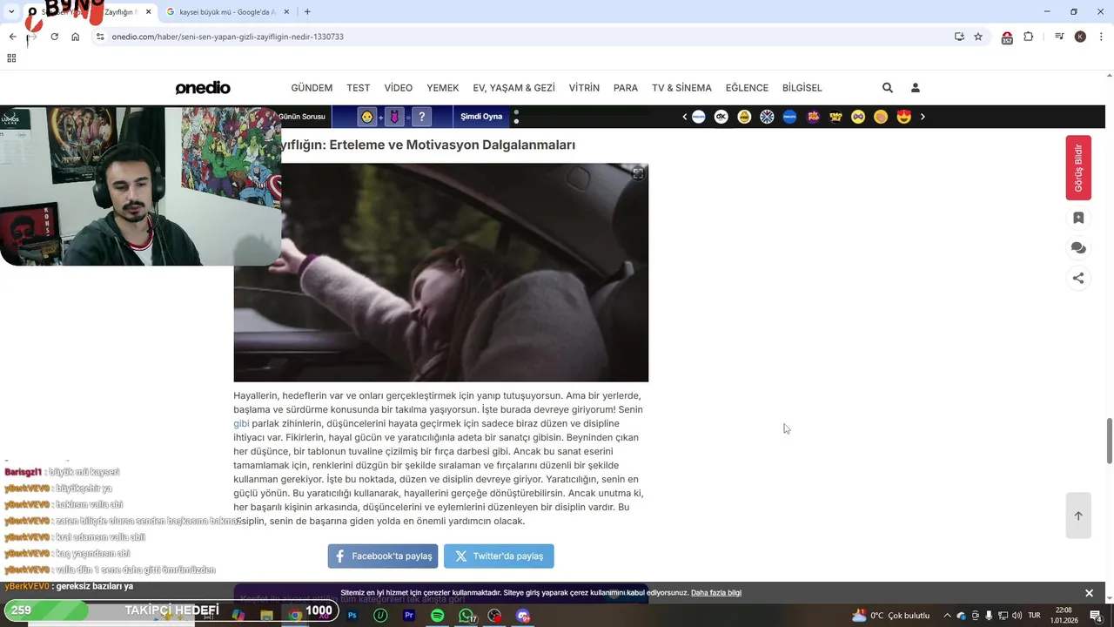This screenshot has width=1114, height=627.
Task: Click the Şimdi Oyna button
Action: (x=481, y=117)
